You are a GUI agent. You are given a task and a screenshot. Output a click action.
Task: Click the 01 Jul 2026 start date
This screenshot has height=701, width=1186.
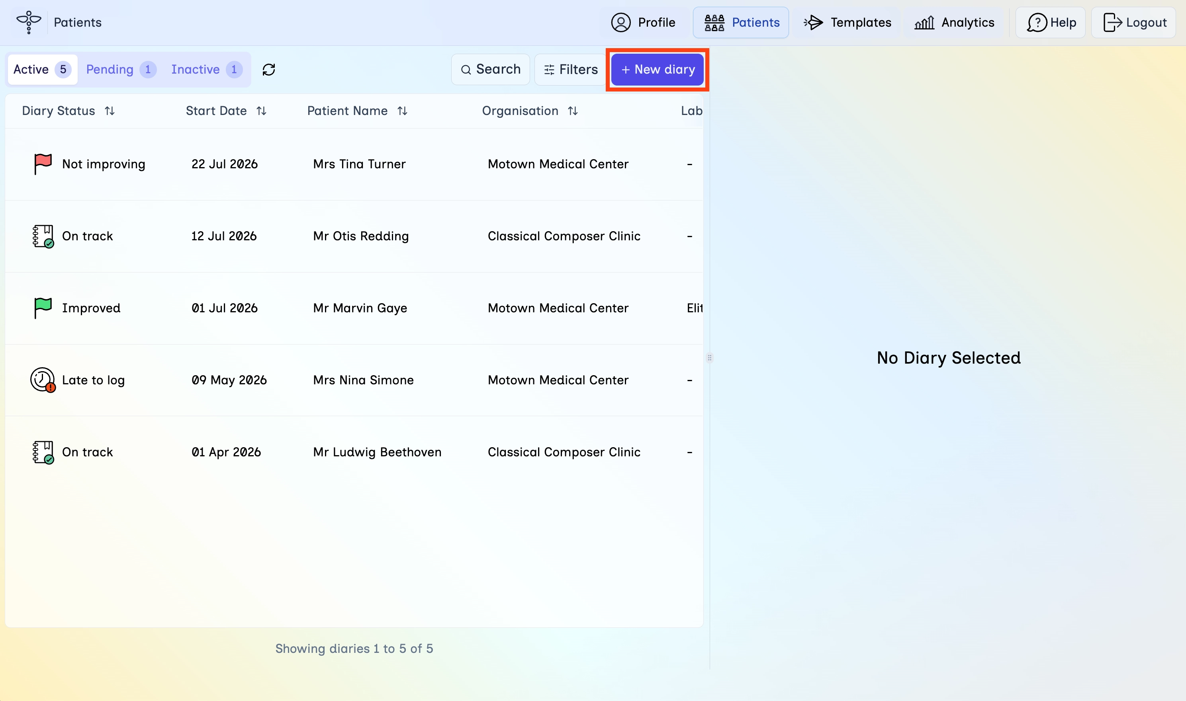pyautogui.click(x=225, y=308)
